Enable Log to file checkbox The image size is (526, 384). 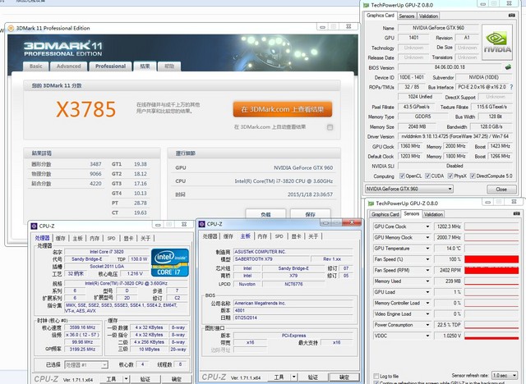tap(376, 376)
